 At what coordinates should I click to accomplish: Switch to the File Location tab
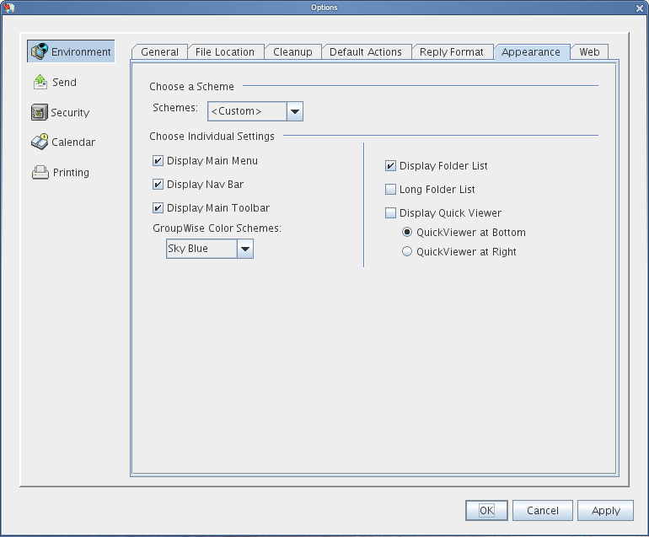click(225, 51)
